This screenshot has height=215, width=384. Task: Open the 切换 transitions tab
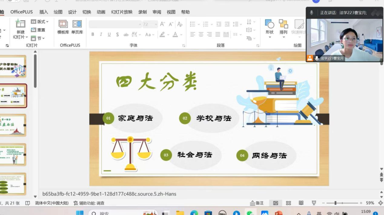pos(87,12)
